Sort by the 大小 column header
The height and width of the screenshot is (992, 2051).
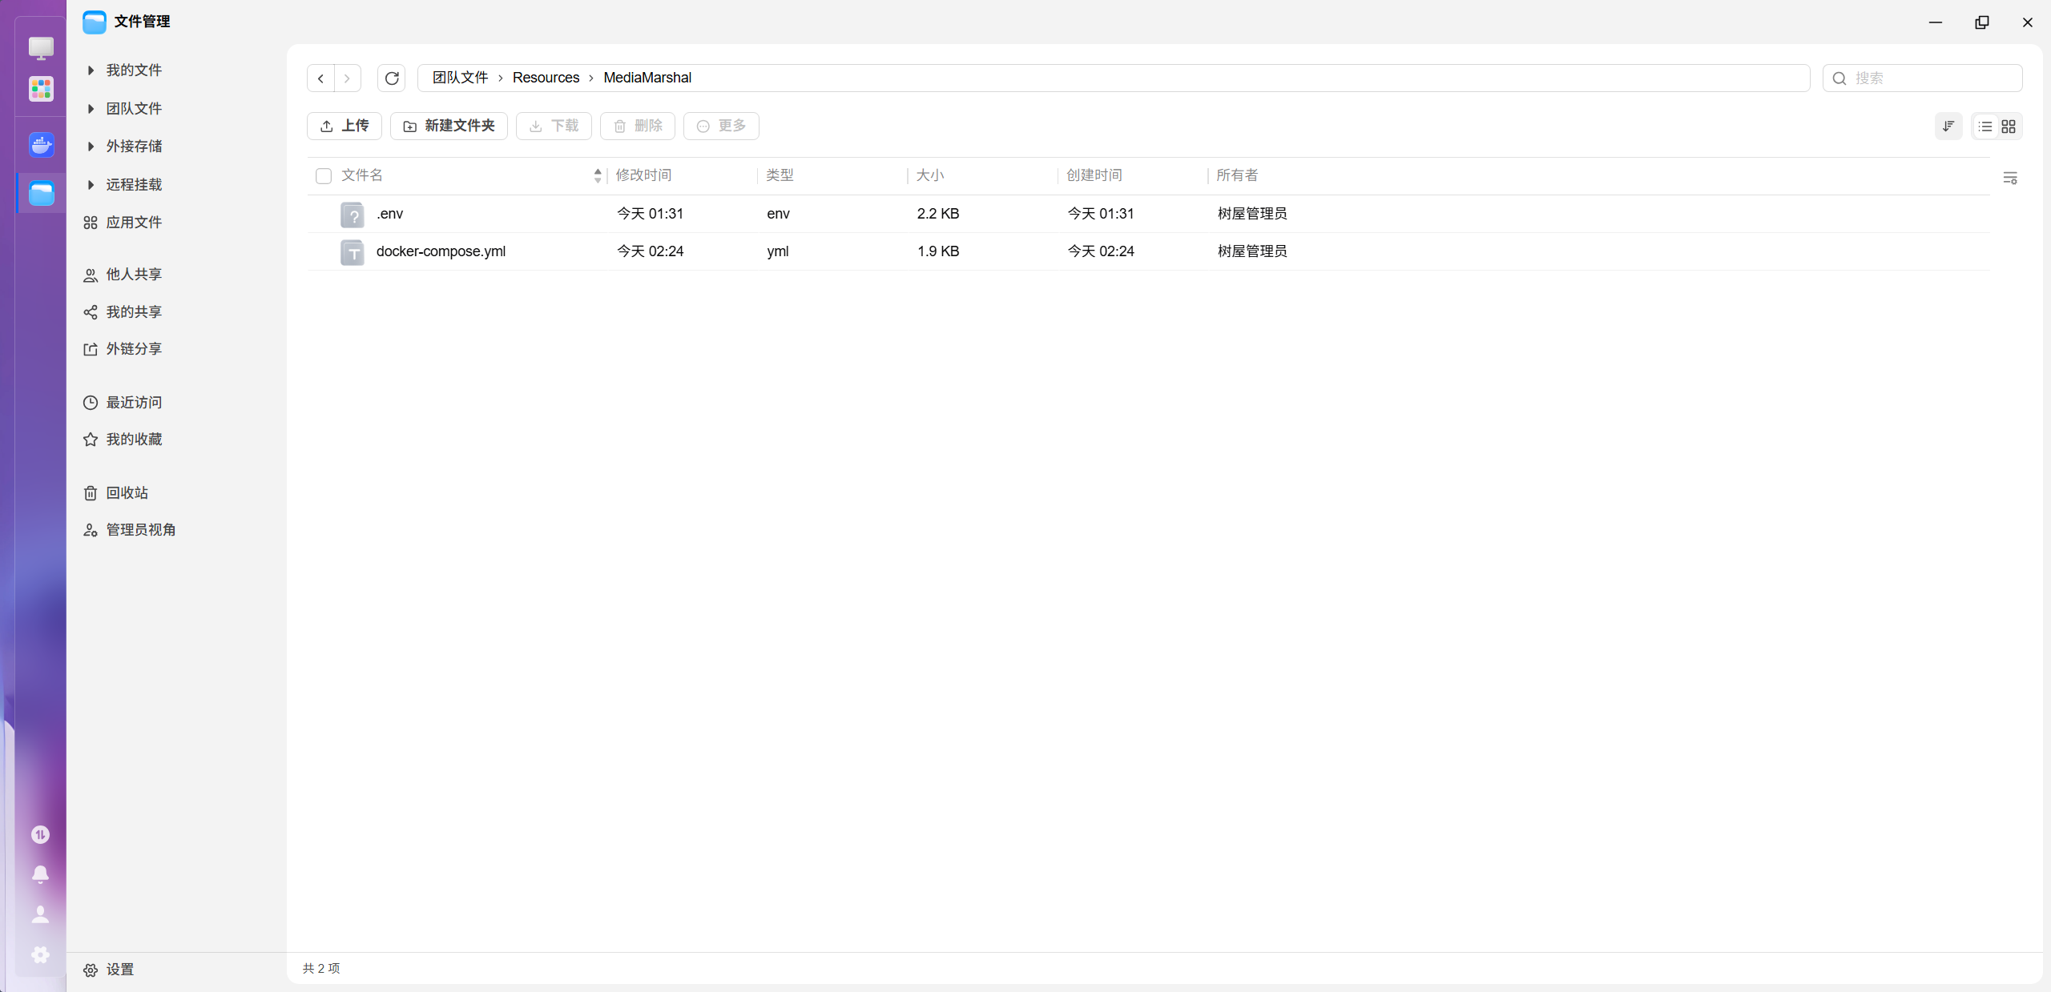pos(929,175)
